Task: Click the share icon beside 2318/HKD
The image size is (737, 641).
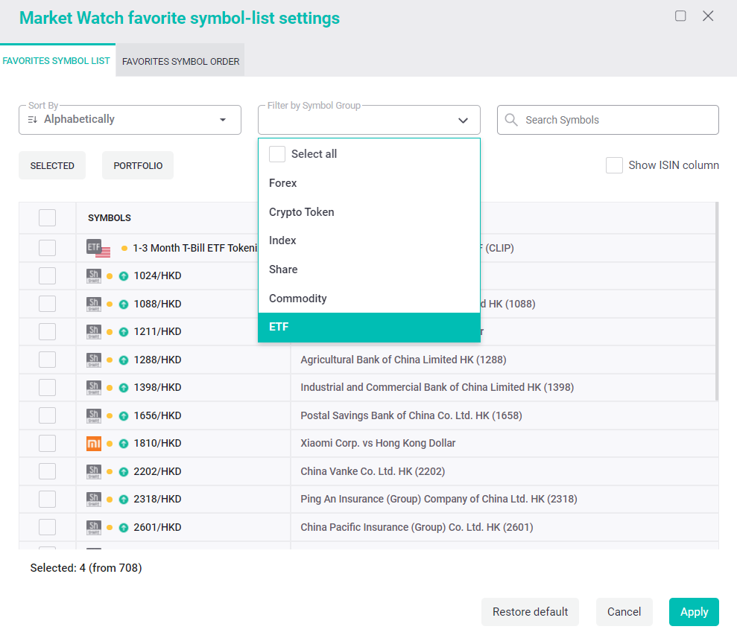Action: (x=94, y=500)
